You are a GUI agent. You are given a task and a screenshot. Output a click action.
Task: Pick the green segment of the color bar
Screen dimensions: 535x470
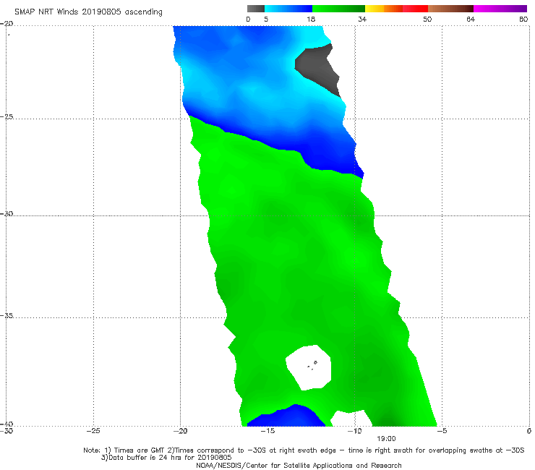pyautogui.click(x=338, y=9)
